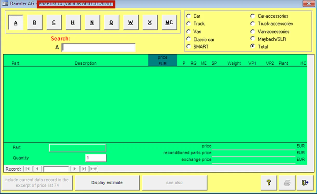Choose the C part prefix button

[x=54, y=23]
